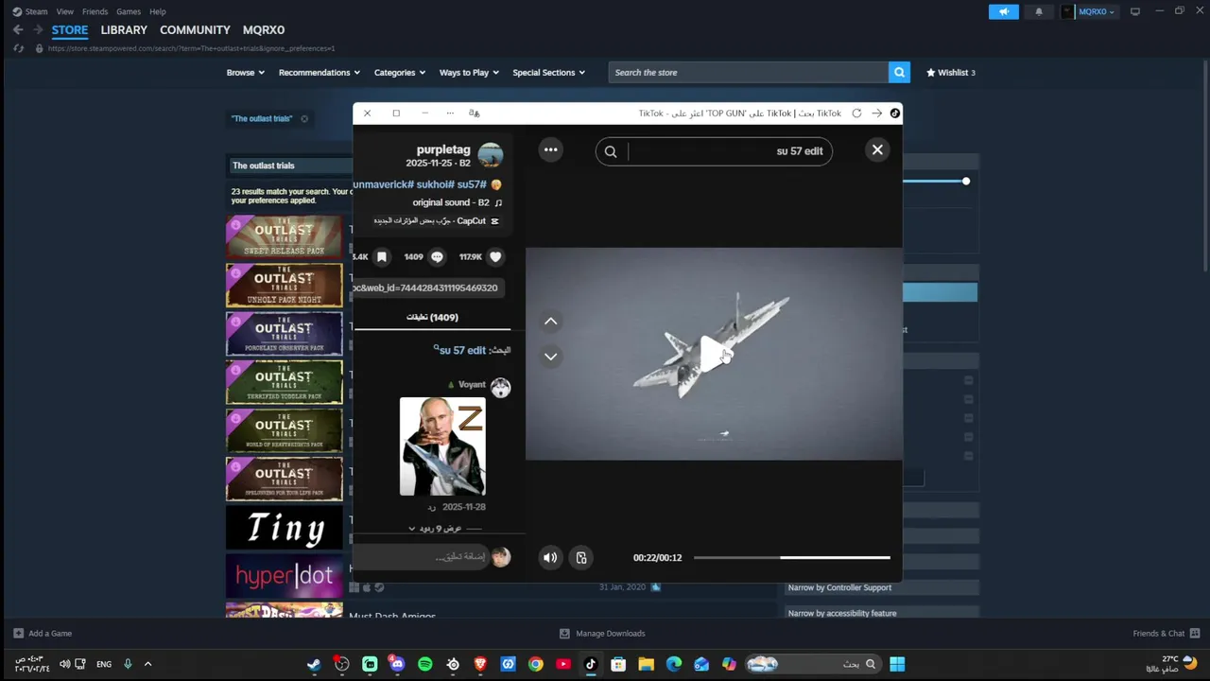1210x681 pixels.
Task: Open Steam announcements megaphone button
Action: click(x=1004, y=11)
